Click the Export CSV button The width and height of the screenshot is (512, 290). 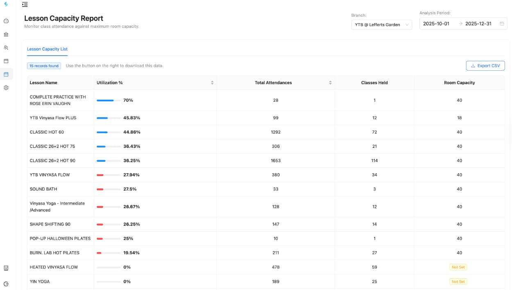[x=485, y=66]
